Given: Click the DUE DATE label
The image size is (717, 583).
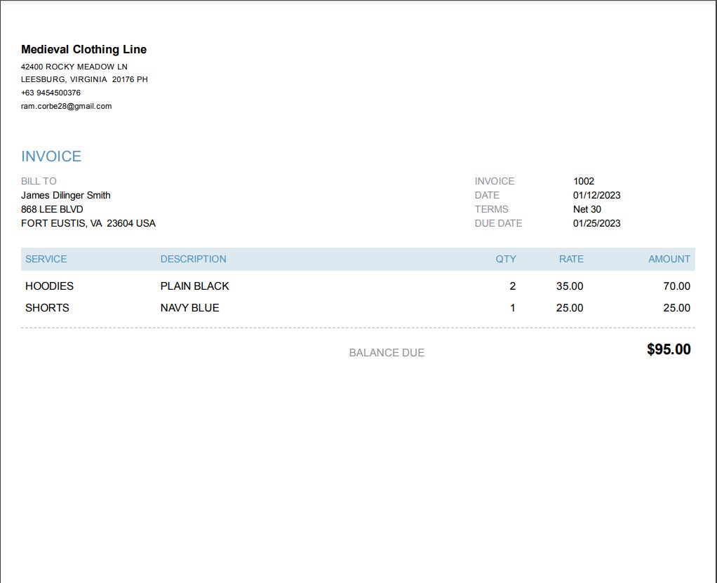Looking at the screenshot, I should [x=498, y=224].
